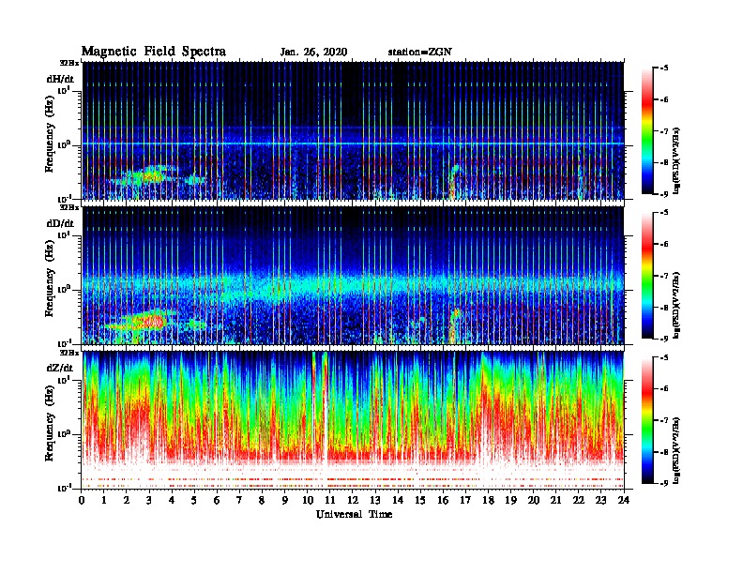This screenshot has height=574, width=743.
Task: Click the bright 1 Hz line in dH/dt panel
Action: click(353, 143)
